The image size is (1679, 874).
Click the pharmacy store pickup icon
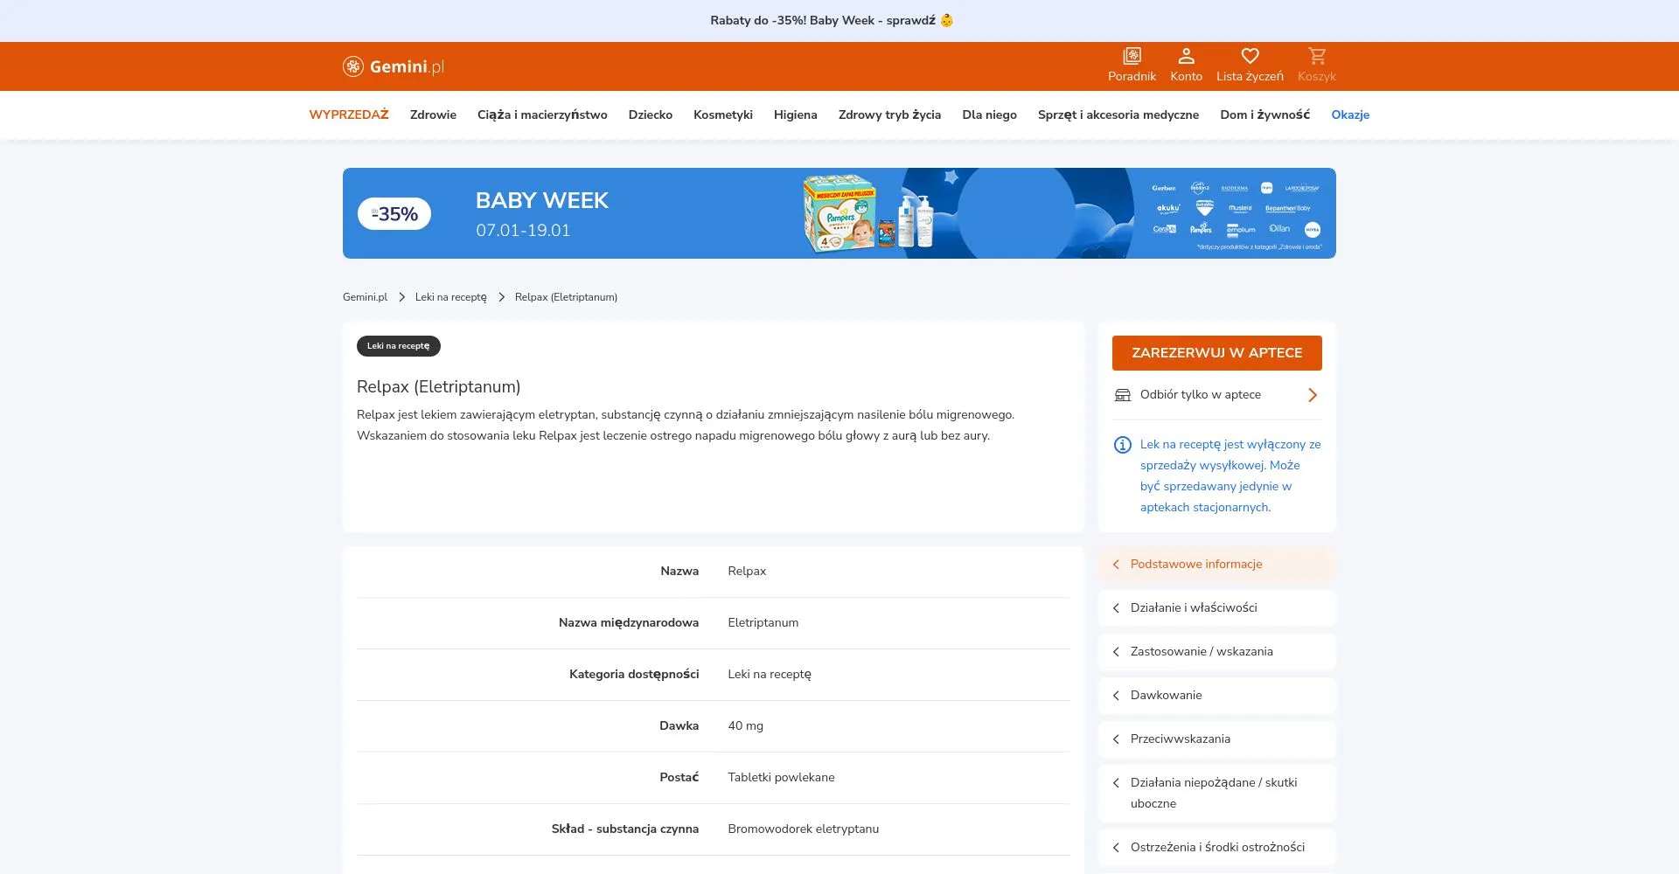pyautogui.click(x=1123, y=395)
